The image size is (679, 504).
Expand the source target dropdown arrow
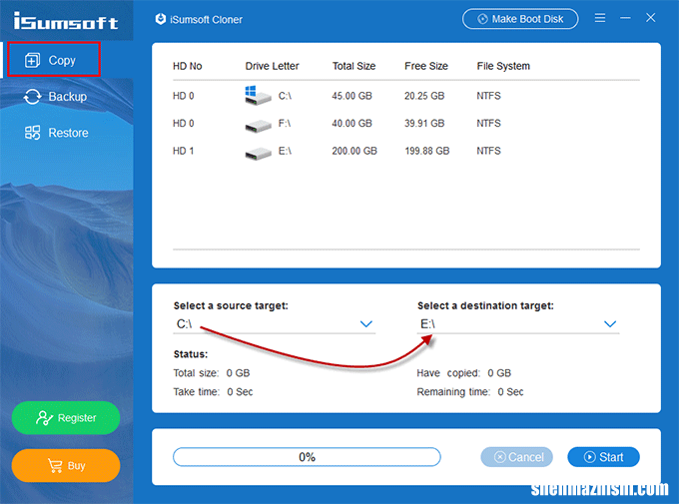coord(365,324)
